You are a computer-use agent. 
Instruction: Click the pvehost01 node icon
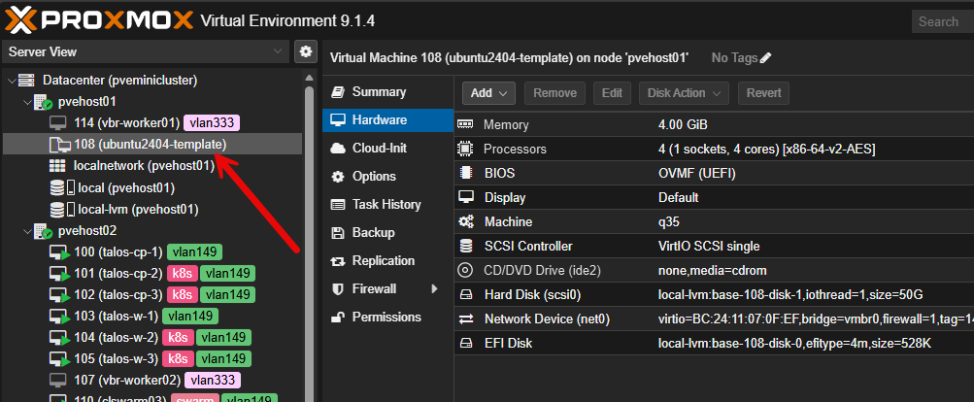click(44, 102)
